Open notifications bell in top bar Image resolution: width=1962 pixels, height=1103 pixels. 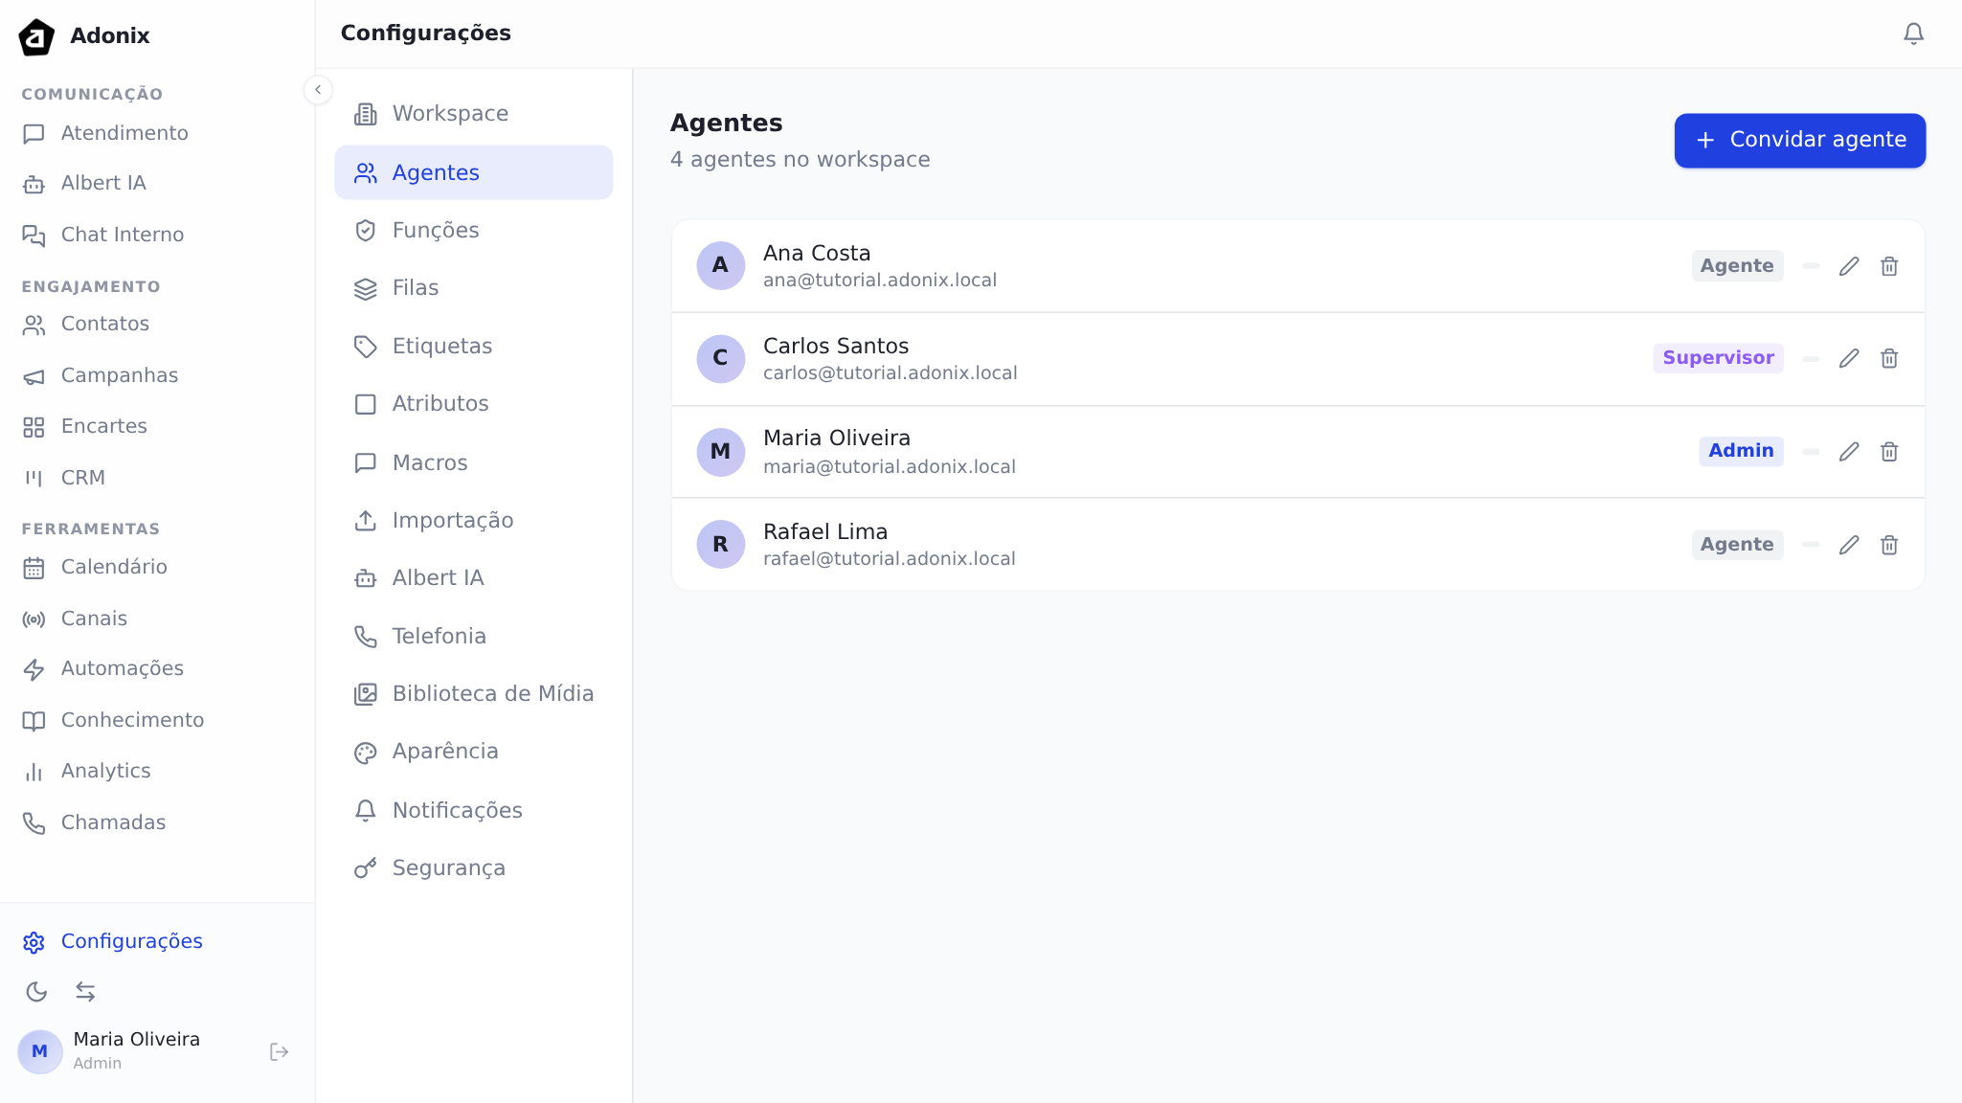[x=1913, y=34]
